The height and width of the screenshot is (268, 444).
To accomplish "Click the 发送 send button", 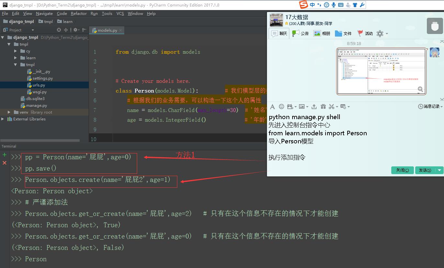I will [x=425, y=170].
